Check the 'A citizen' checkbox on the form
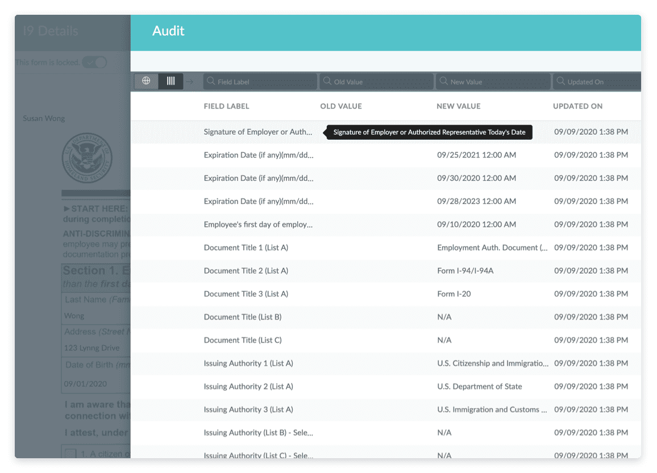The width and height of the screenshot is (657, 473). [x=70, y=453]
